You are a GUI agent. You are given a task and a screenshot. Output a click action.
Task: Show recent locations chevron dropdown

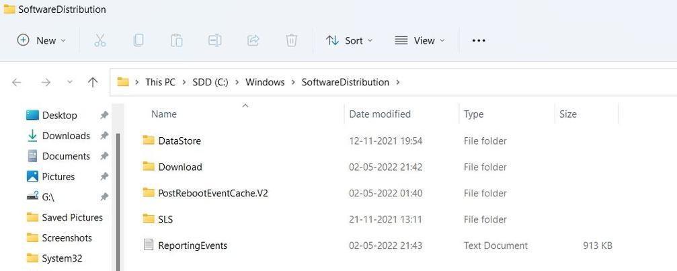(69, 82)
